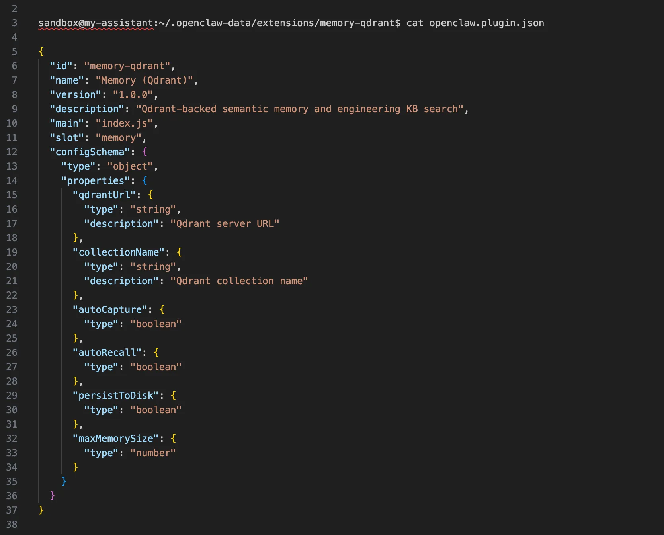
Task: Click the "autoRecall" property key
Action: point(107,353)
